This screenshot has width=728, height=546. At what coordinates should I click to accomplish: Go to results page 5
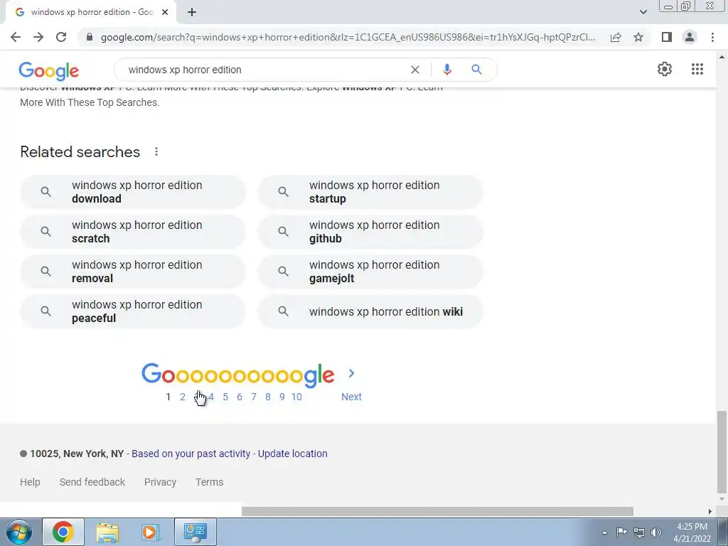pyautogui.click(x=225, y=397)
